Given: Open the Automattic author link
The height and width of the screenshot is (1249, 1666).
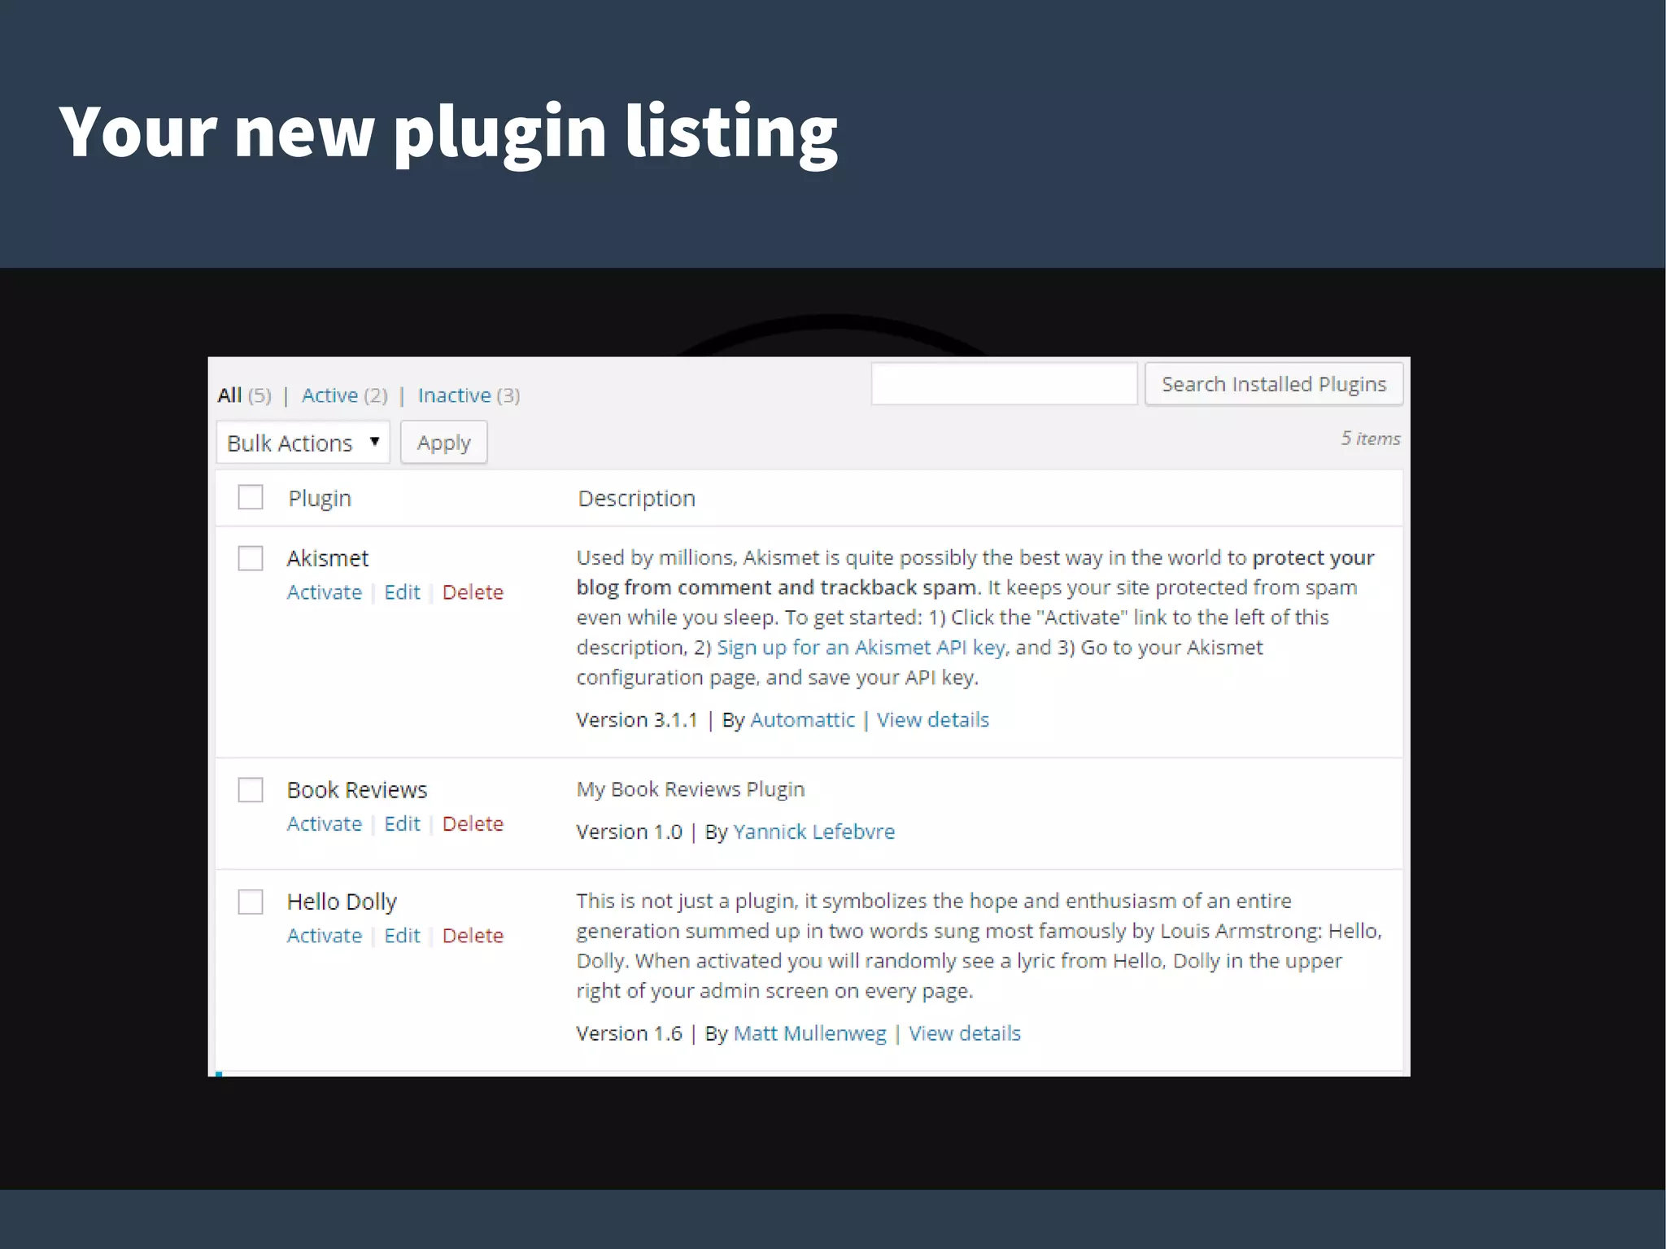Looking at the screenshot, I should click(x=802, y=720).
